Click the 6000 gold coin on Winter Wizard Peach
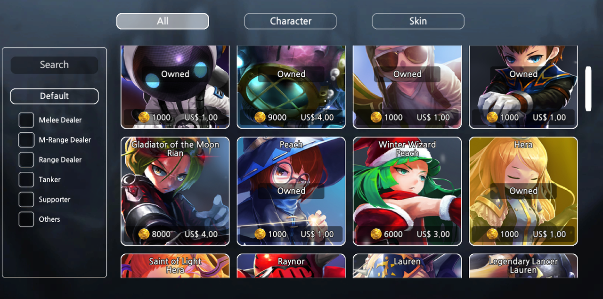The width and height of the screenshot is (603, 299). tap(376, 234)
